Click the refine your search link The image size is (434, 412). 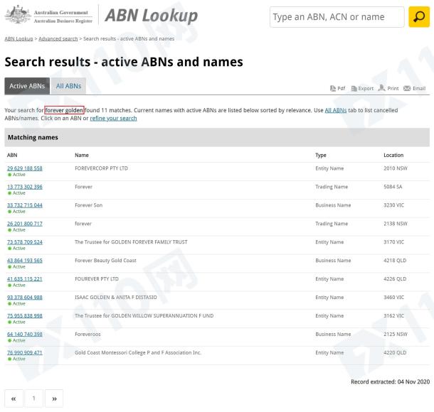point(113,118)
